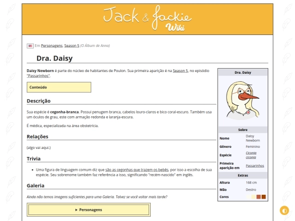This screenshot has height=221, width=295.
Task: Click the Primeira aparição em label
Action: [229, 165]
